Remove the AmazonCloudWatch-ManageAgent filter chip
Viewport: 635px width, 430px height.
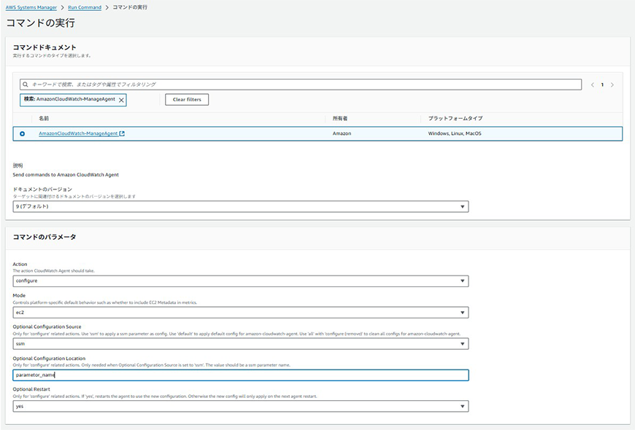point(121,100)
